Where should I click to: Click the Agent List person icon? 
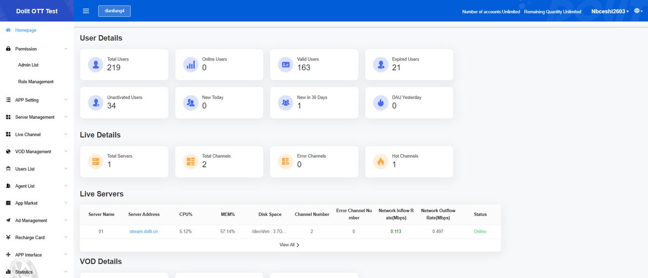tap(8, 186)
